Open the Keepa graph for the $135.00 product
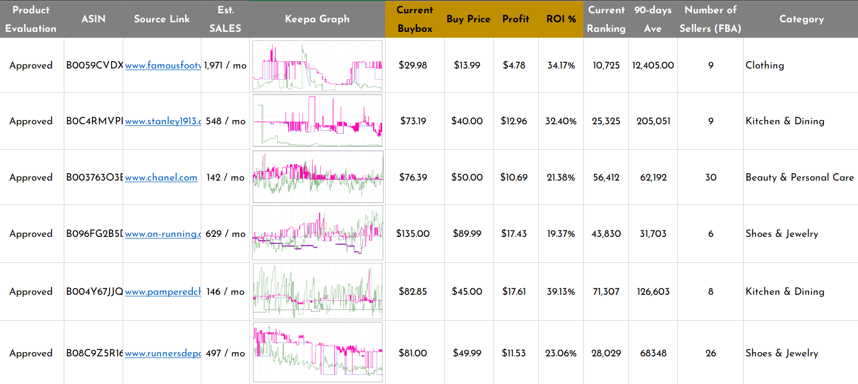Viewport: 858px width, 384px height. [x=317, y=233]
